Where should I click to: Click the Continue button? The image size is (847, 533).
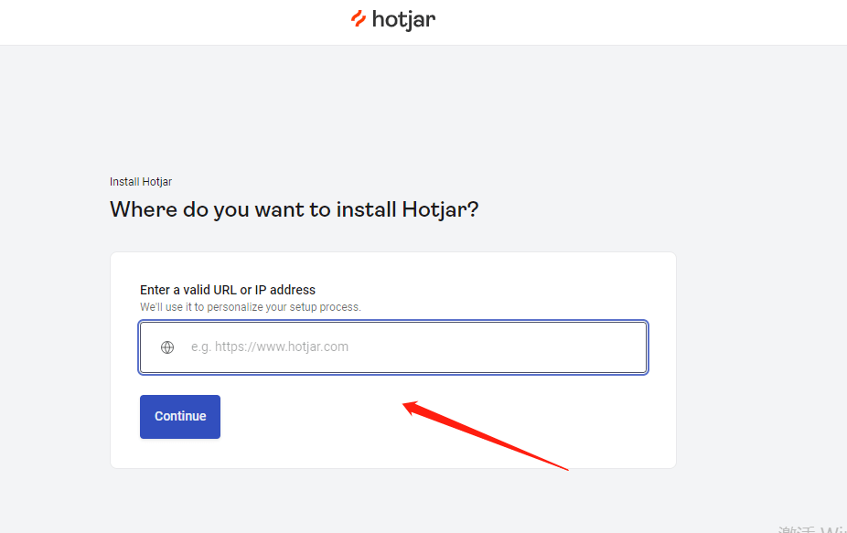tap(180, 416)
